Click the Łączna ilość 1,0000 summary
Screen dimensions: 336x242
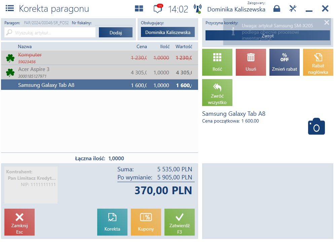point(100,159)
